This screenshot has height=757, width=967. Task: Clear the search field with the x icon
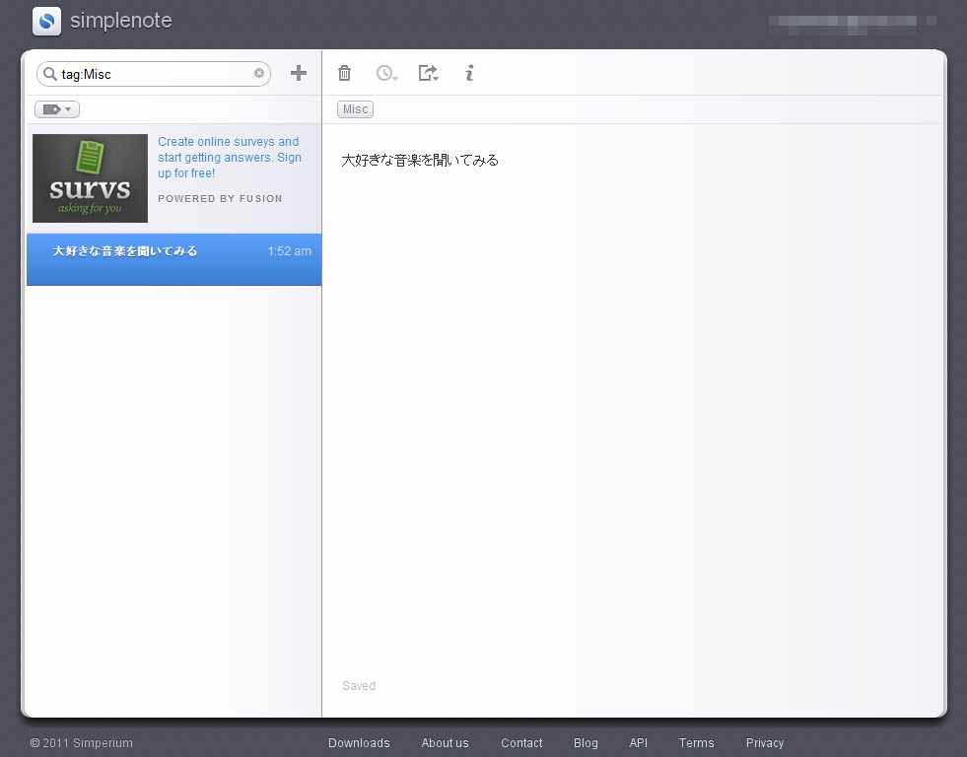pos(259,73)
